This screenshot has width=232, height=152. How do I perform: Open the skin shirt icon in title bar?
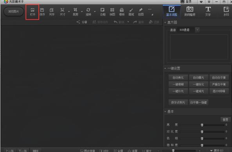click(x=201, y=2)
